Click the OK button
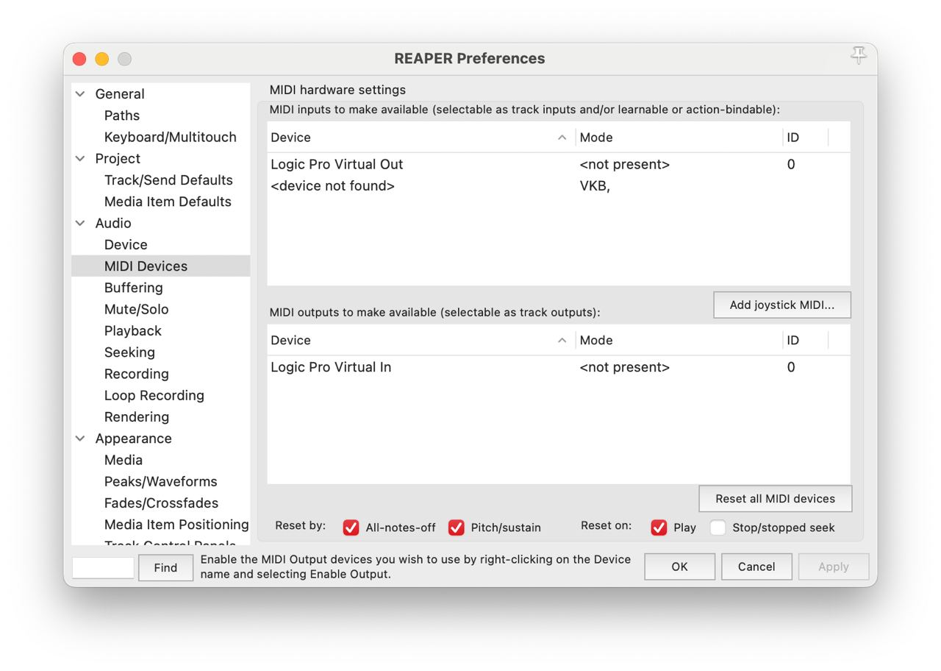The width and height of the screenshot is (941, 671). [x=679, y=567]
